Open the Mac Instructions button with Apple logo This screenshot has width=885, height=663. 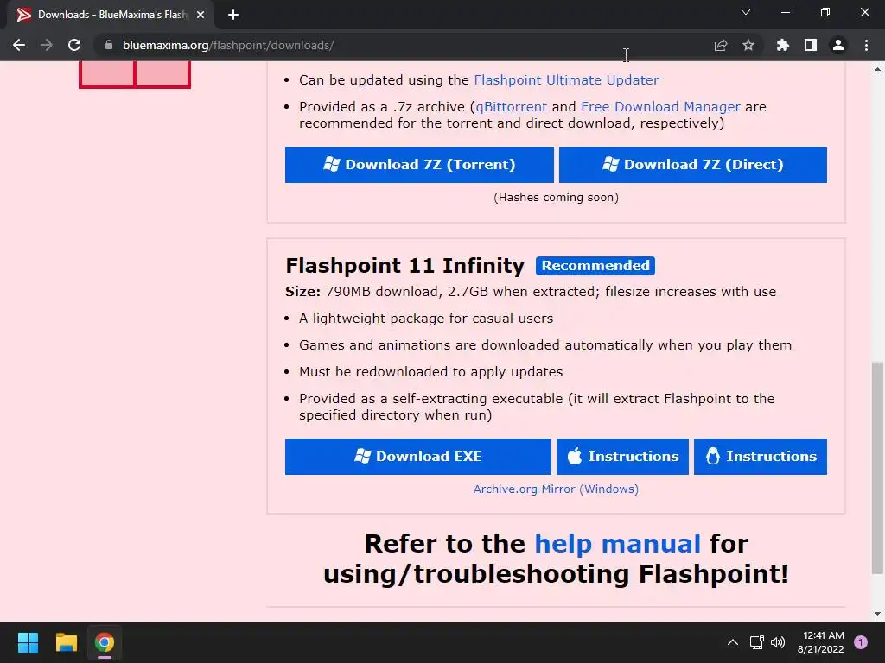pyautogui.click(x=622, y=457)
